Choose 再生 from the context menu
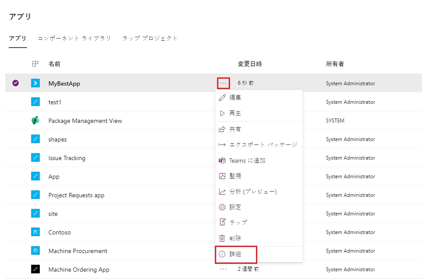 [259, 113]
